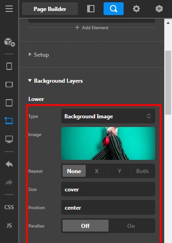Image resolution: width=172 pixels, height=243 pixels.
Task: Collapse the Background Layers section
Action: coord(55,81)
